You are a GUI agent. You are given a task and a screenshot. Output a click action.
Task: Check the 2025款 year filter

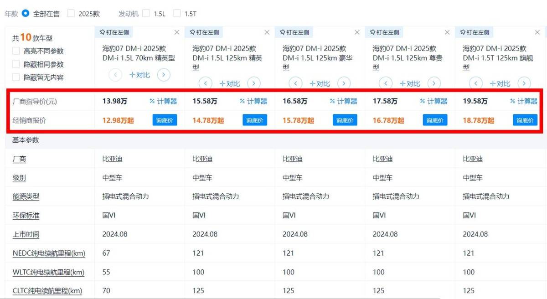[71, 14]
